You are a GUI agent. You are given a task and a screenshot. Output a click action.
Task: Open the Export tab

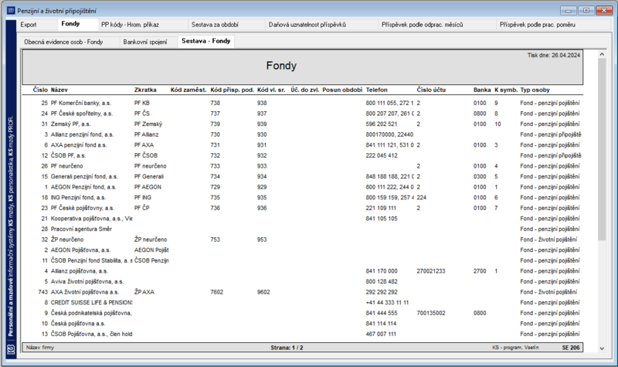point(29,25)
